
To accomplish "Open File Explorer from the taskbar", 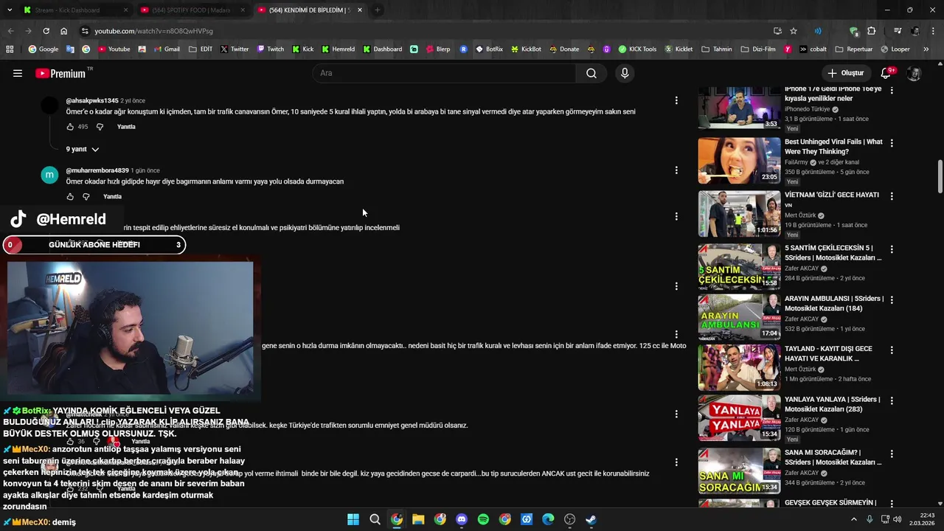I will pos(418,519).
